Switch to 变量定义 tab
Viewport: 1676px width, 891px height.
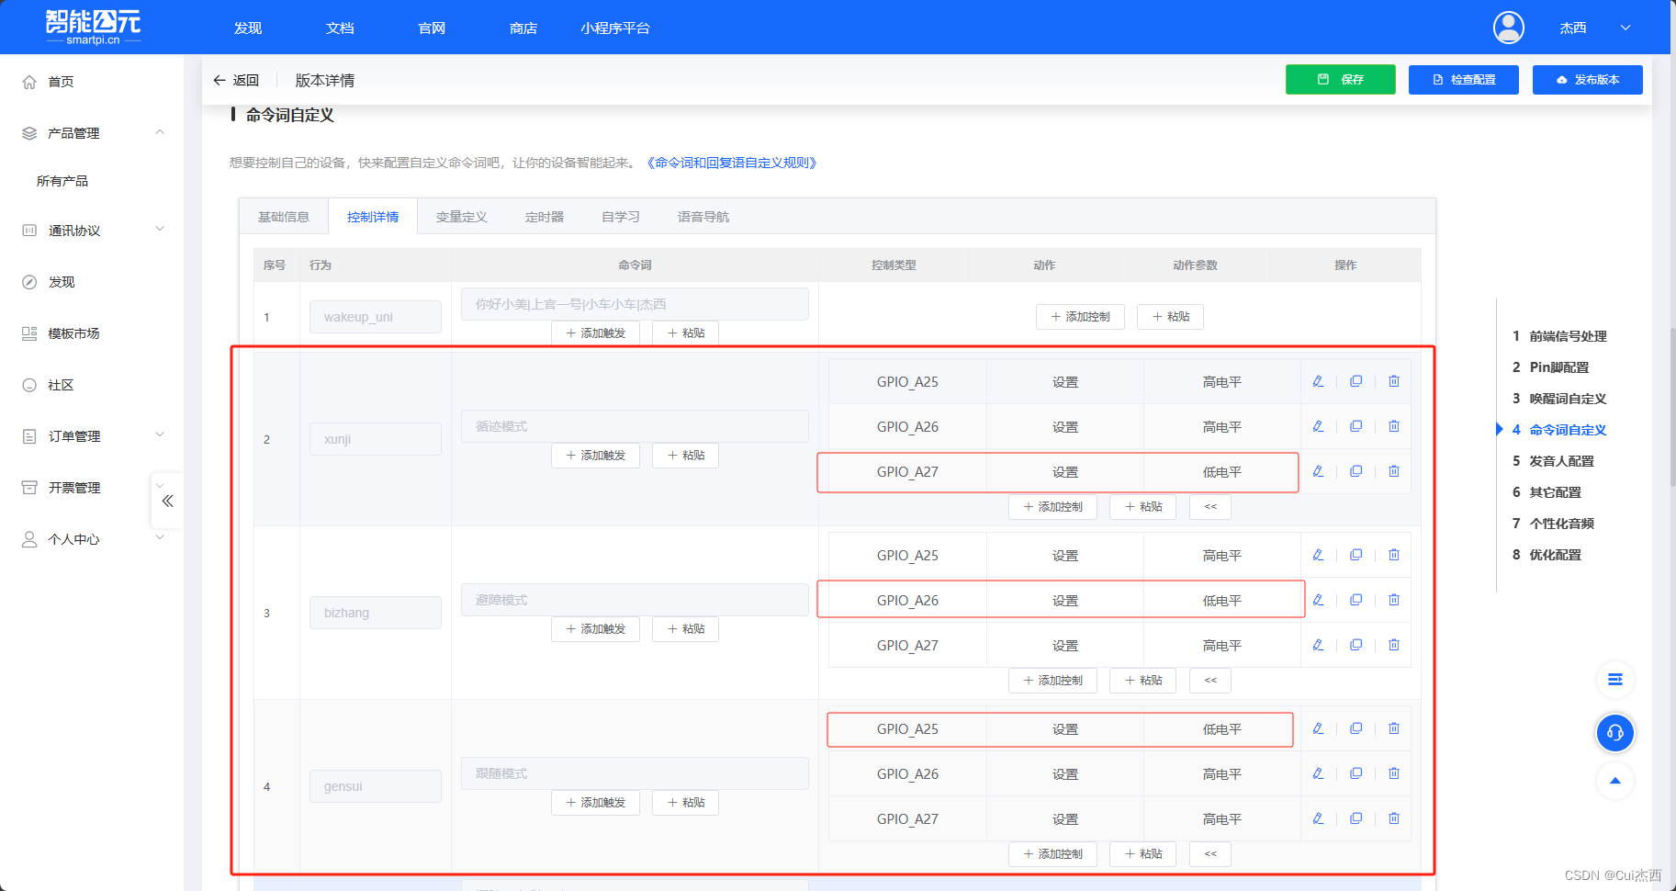pos(462,217)
